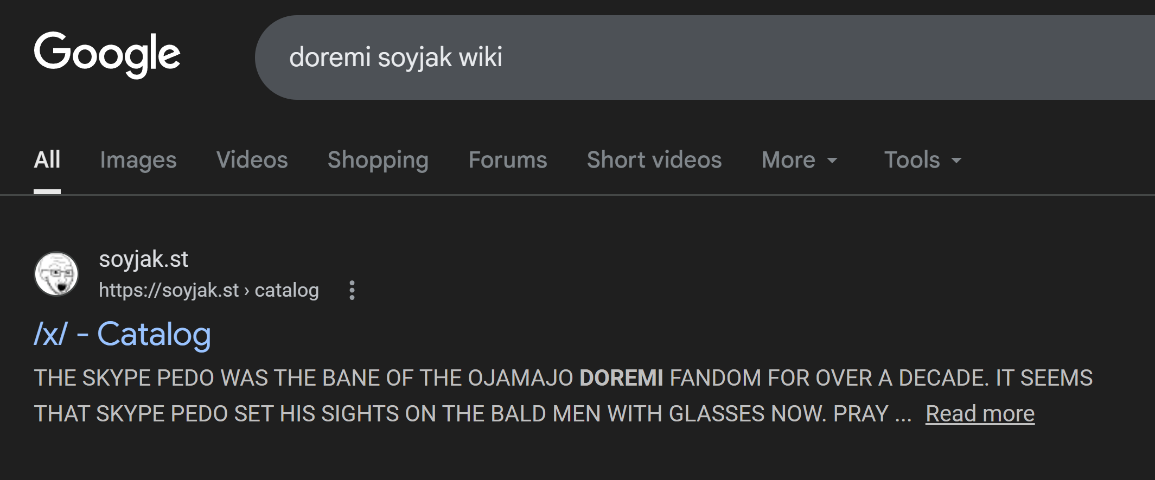Viewport: 1155px width, 480px height.
Task: Click the snippet line starting "THAT SKYPE"
Action: click(x=461, y=414)
